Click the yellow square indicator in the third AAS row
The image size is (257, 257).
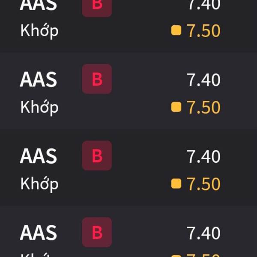pos(176,183)
